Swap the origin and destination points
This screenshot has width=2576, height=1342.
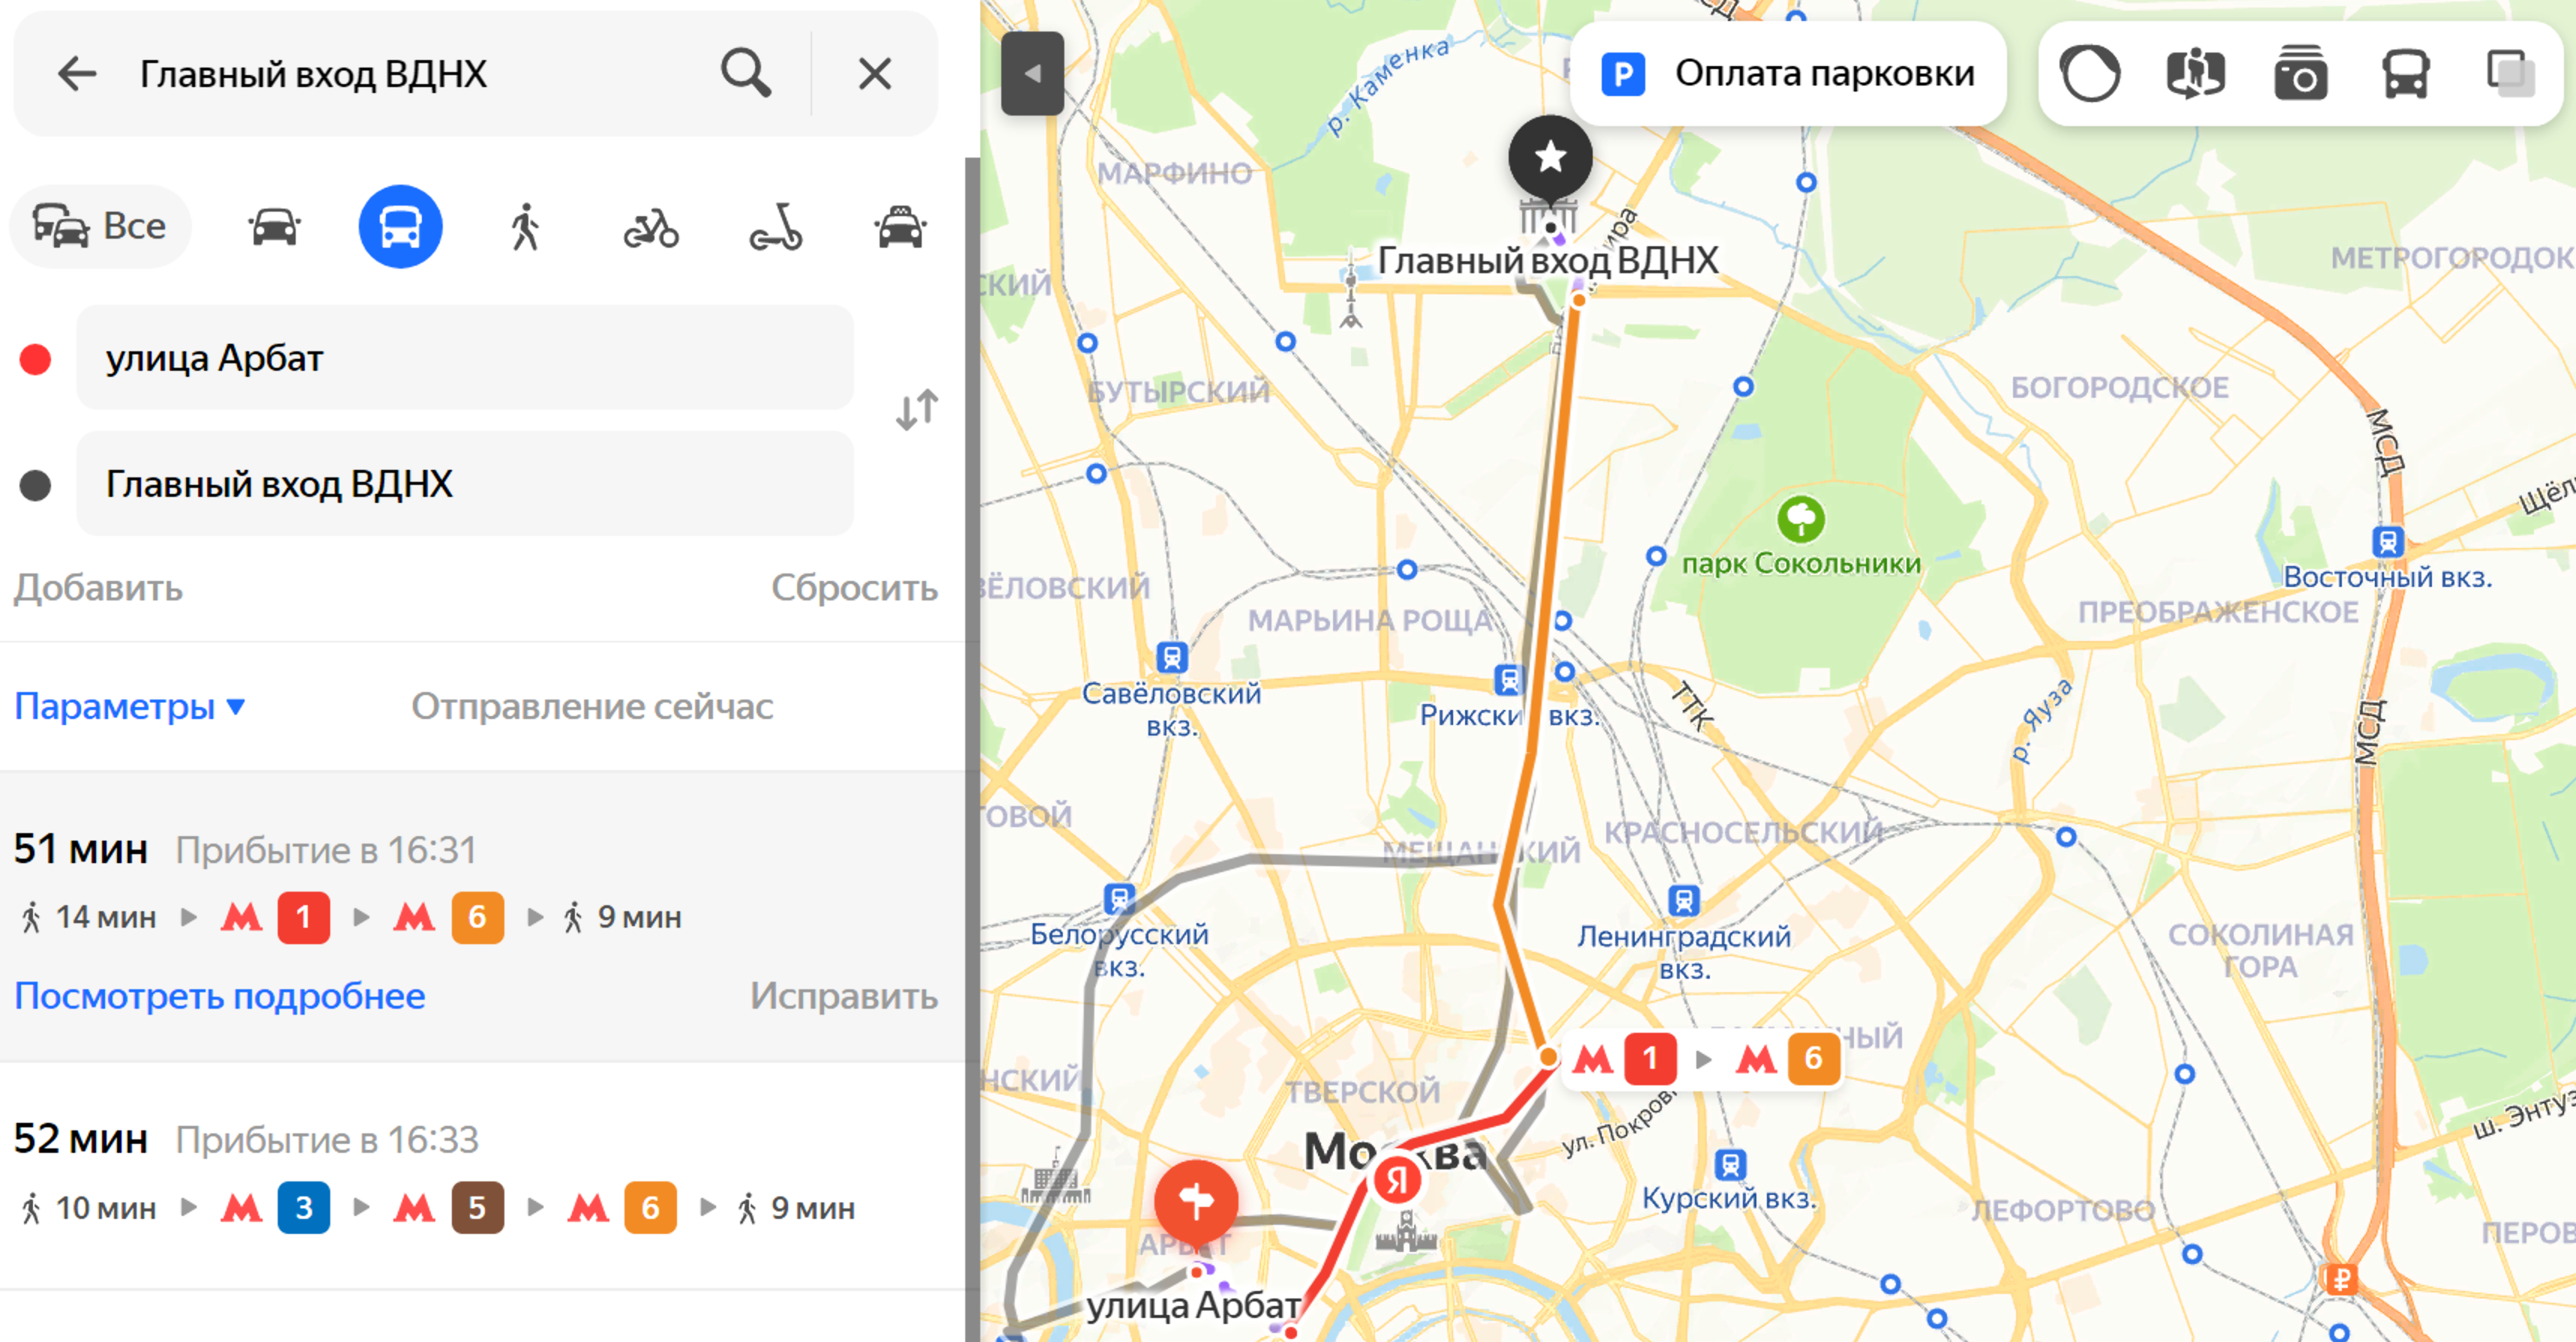917,410
